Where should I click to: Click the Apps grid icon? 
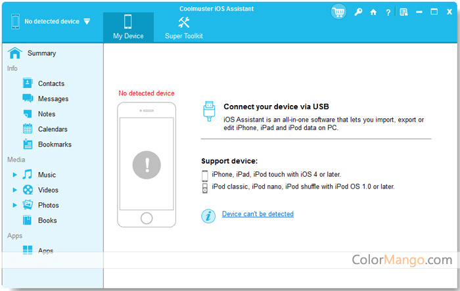click(x=28, y=250)
